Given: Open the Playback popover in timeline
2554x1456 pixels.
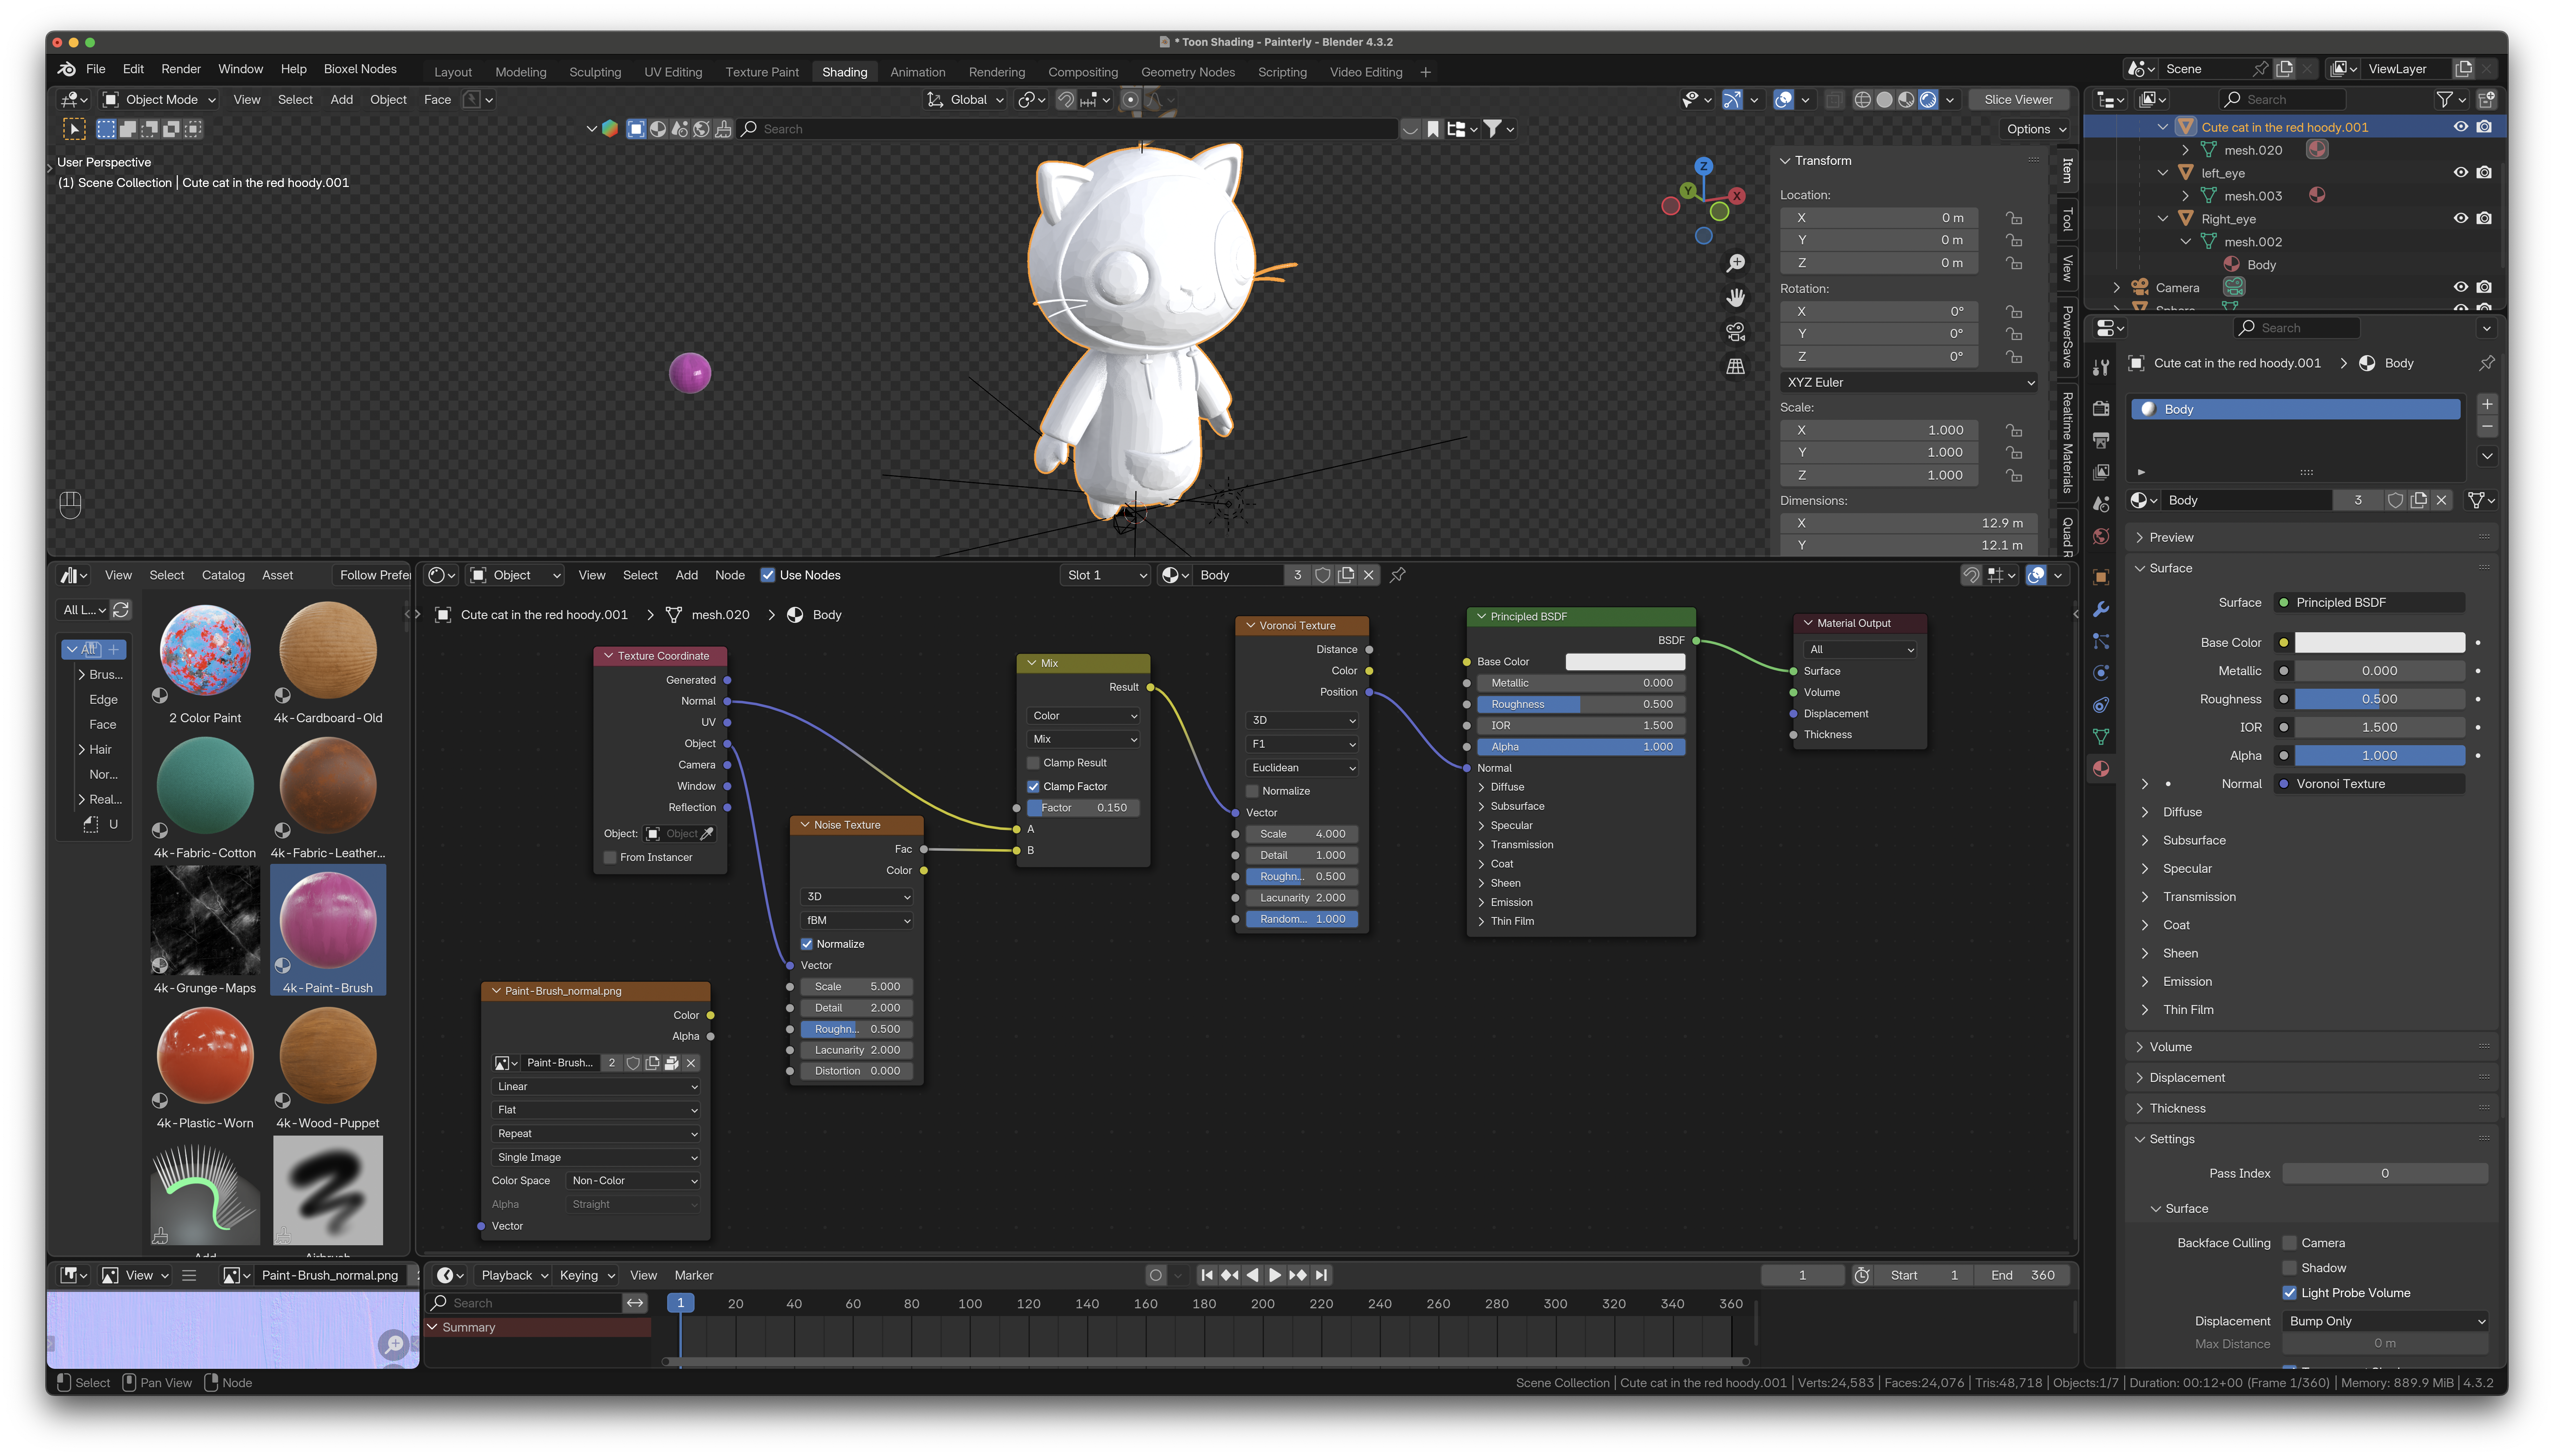Looking at the screenshot, I should pos(514,1275).
